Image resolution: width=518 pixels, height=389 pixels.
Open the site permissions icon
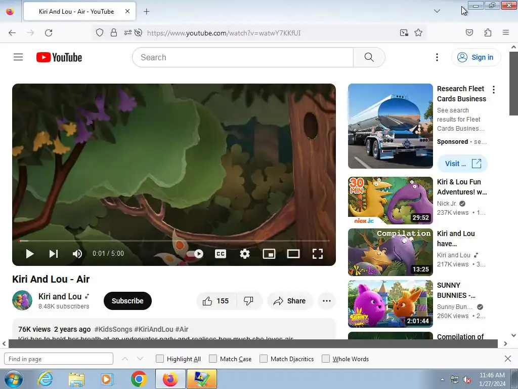tap(128, 32)
